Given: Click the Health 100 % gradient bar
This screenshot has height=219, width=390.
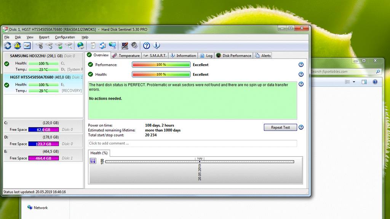Looking at the screenshot, I should (x=161, y=74).
